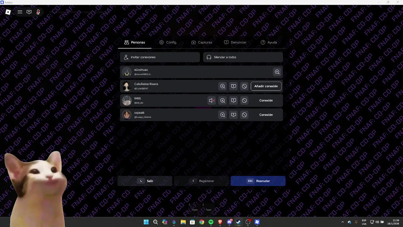
Task: Click the Regenerar button
Action: coord(201,181)
